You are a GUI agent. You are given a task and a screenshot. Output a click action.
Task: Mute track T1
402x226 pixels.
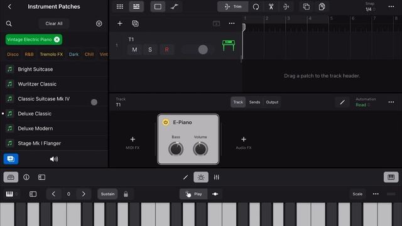click(x=134, y=50)
